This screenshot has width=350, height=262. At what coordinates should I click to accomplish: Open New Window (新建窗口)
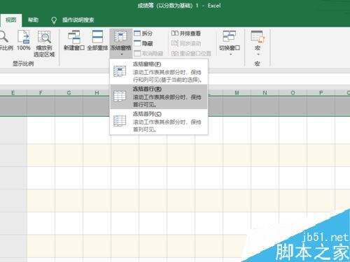74,40
